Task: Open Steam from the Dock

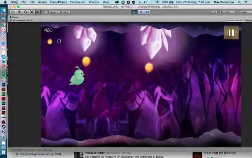Action: pyautogui.click(x=4, y=127)
